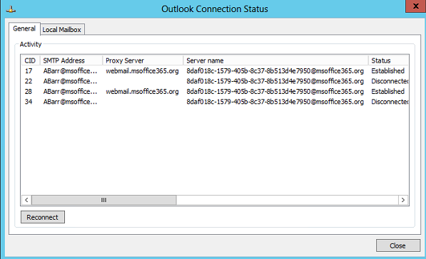Click the ABarr SMTP address in CID 28 row
Screen dimensions: 426x259
[x=70, y=92]
